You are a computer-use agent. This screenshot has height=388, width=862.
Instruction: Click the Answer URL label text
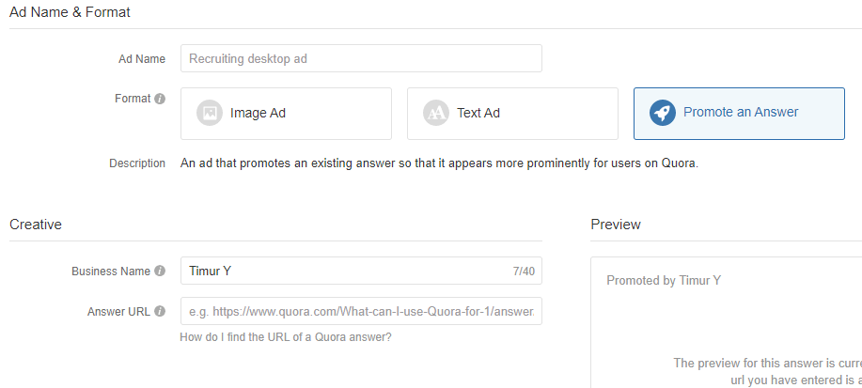point(118,312)
